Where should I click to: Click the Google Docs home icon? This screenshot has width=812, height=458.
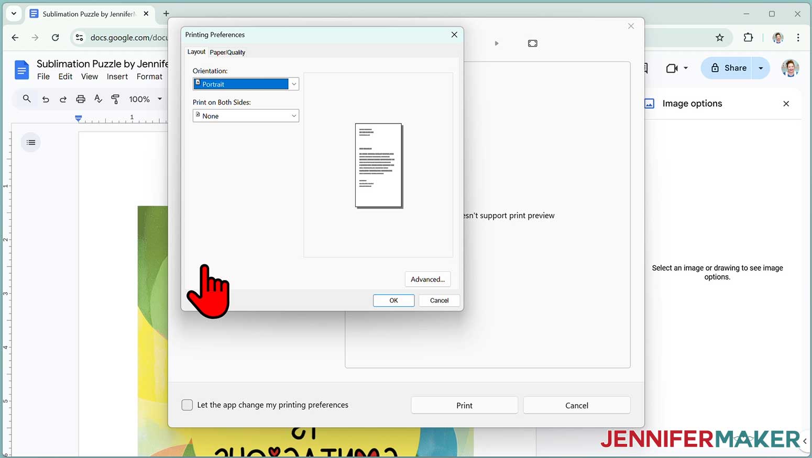[x=21, y=70]
